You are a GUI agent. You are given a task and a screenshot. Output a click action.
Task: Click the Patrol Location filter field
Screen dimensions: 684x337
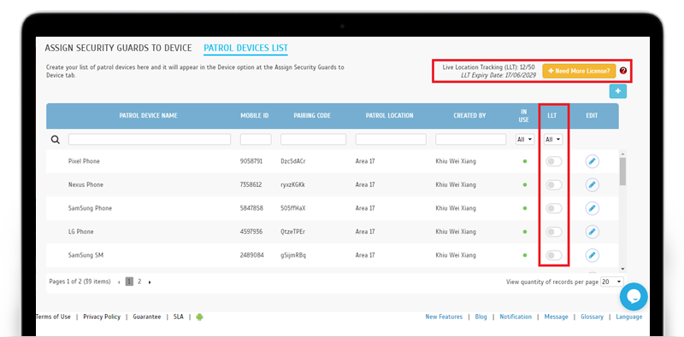coord(391,139)
